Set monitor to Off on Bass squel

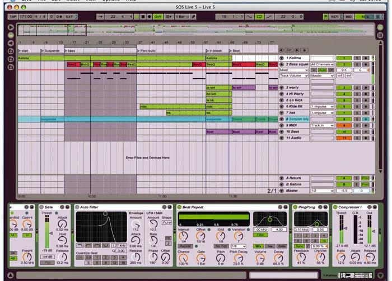331,70
